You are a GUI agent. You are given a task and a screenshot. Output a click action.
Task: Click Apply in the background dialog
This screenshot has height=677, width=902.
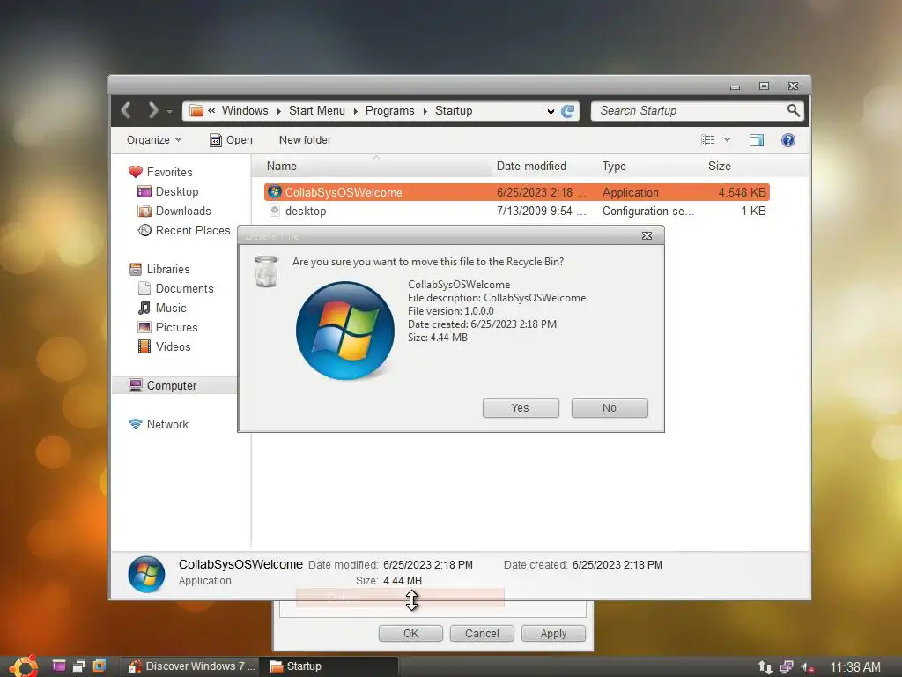coord(553,633)
